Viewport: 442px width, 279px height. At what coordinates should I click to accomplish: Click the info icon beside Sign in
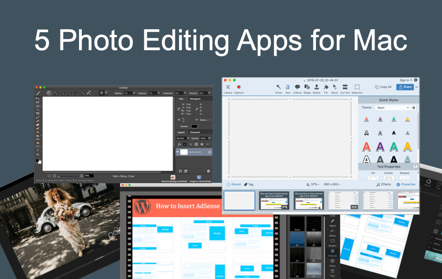pos(415,80)
